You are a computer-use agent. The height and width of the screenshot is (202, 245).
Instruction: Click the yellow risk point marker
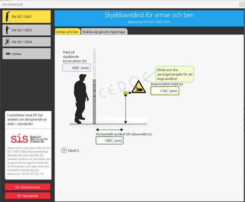coord(126,93)
